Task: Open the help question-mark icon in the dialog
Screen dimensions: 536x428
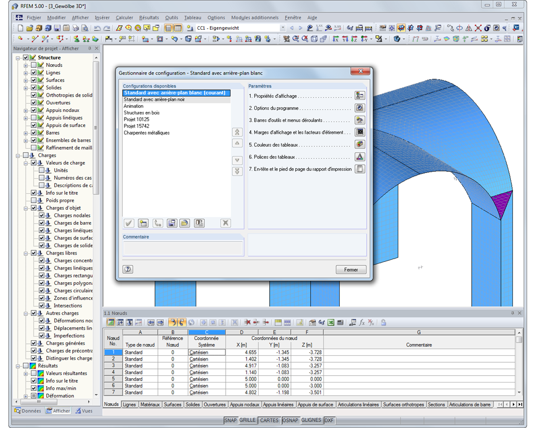Action: (128, 269)
